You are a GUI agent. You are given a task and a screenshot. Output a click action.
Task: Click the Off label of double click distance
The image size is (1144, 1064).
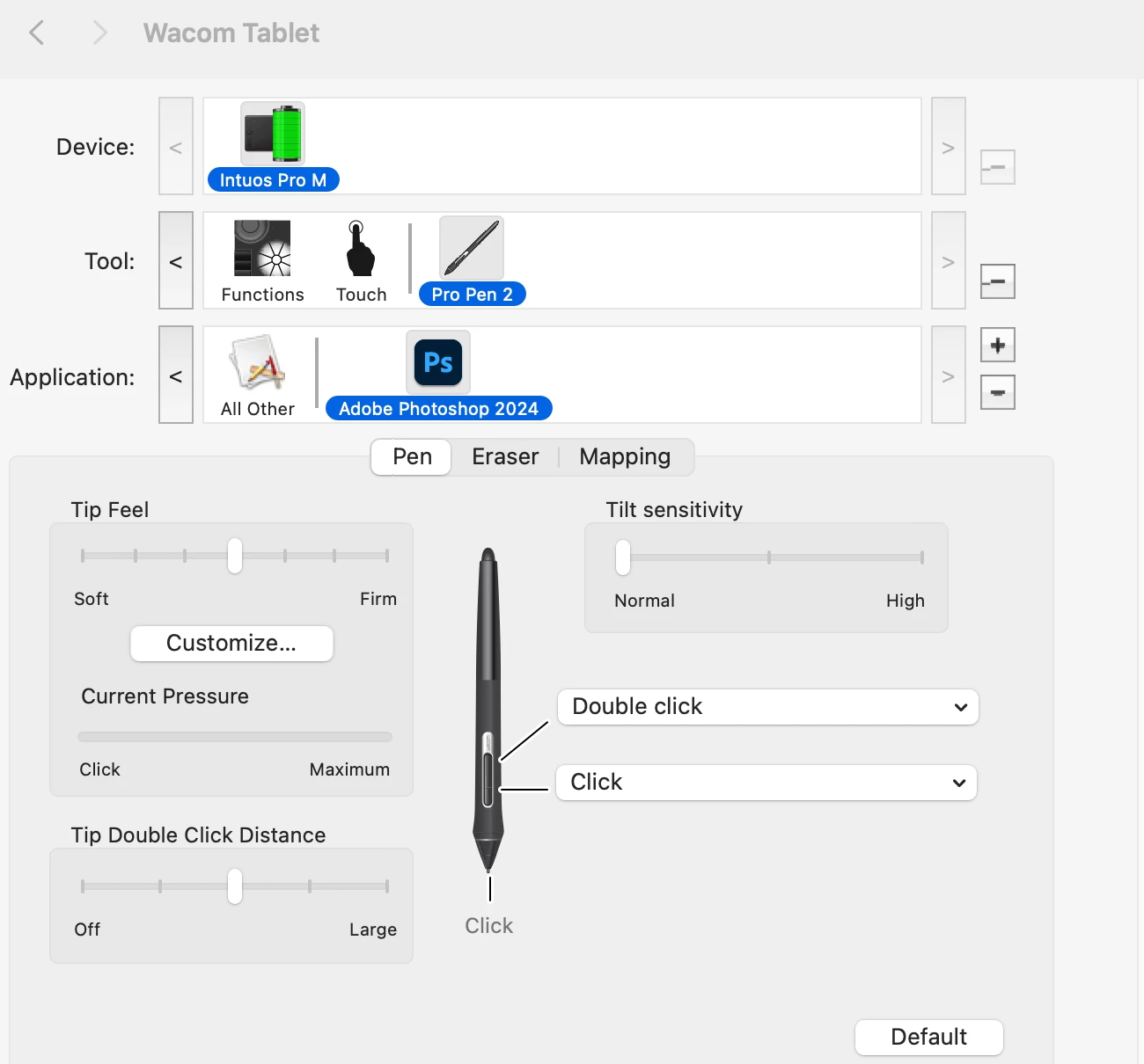tap(87, 929)
